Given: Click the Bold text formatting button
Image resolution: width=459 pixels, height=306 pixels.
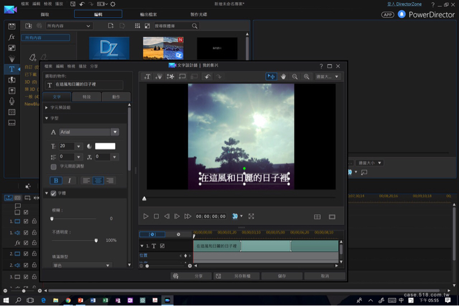Looking at the screenshot, I should click(56, 181).
